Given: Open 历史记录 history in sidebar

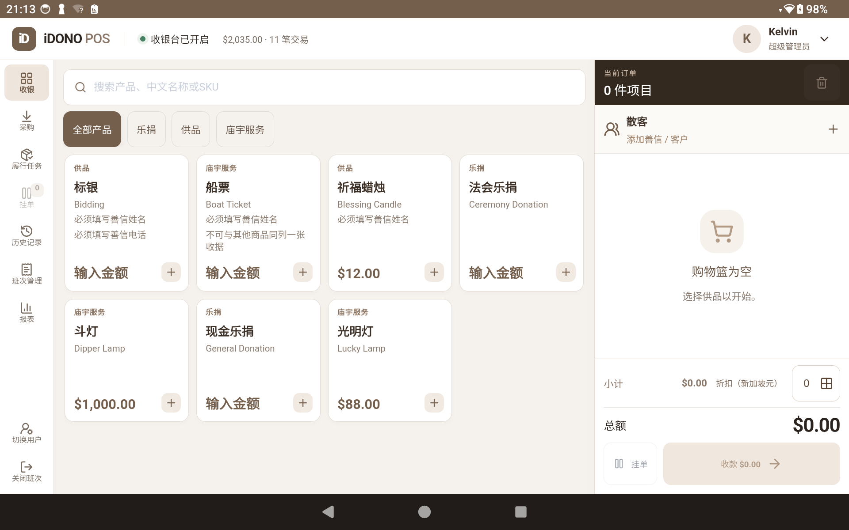Looking at the screenshot, I should (27, 236).
